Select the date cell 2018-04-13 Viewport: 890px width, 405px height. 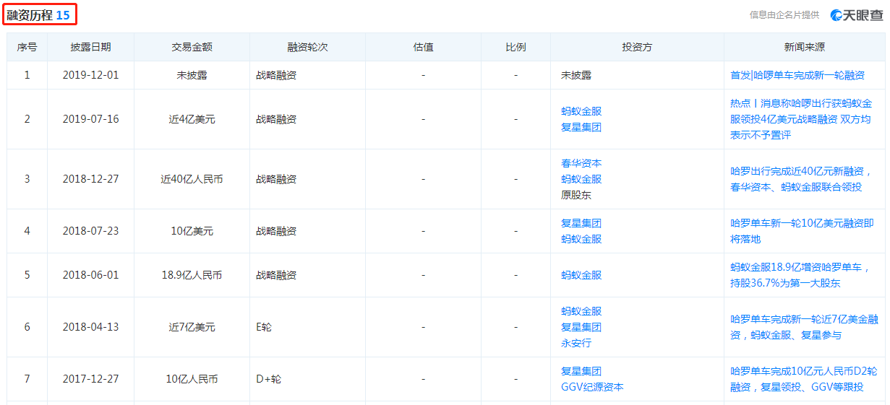[x=90, y=327]
